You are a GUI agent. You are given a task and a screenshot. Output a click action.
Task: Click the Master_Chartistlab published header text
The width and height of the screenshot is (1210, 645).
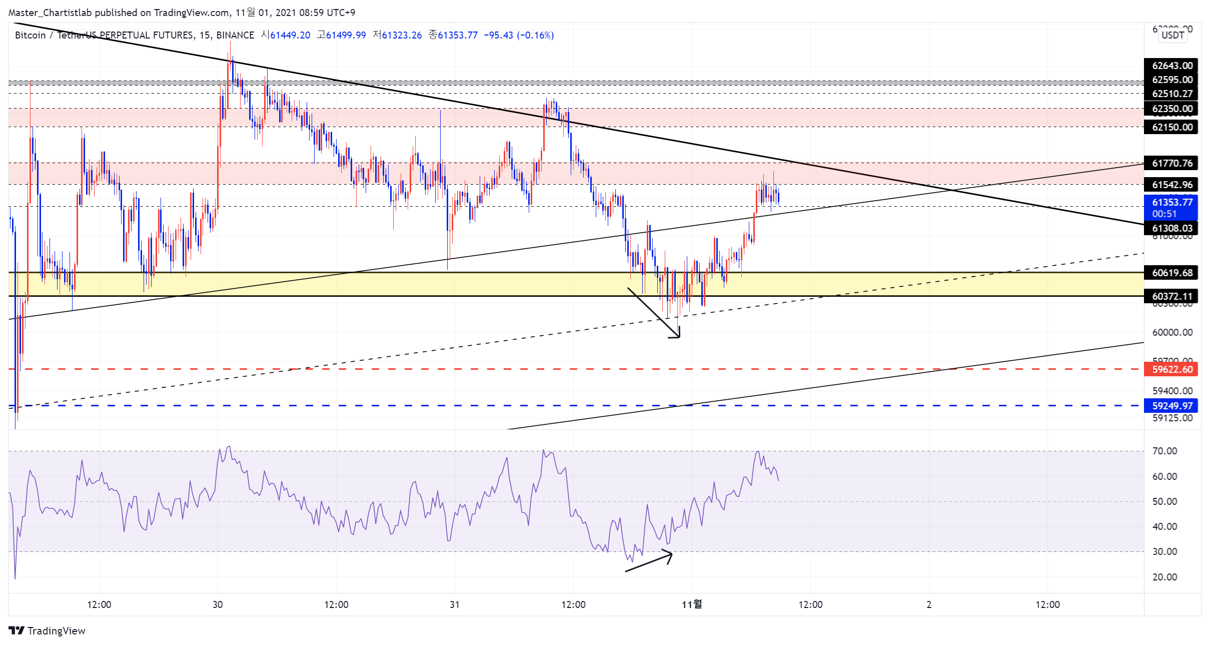(182, 13)
